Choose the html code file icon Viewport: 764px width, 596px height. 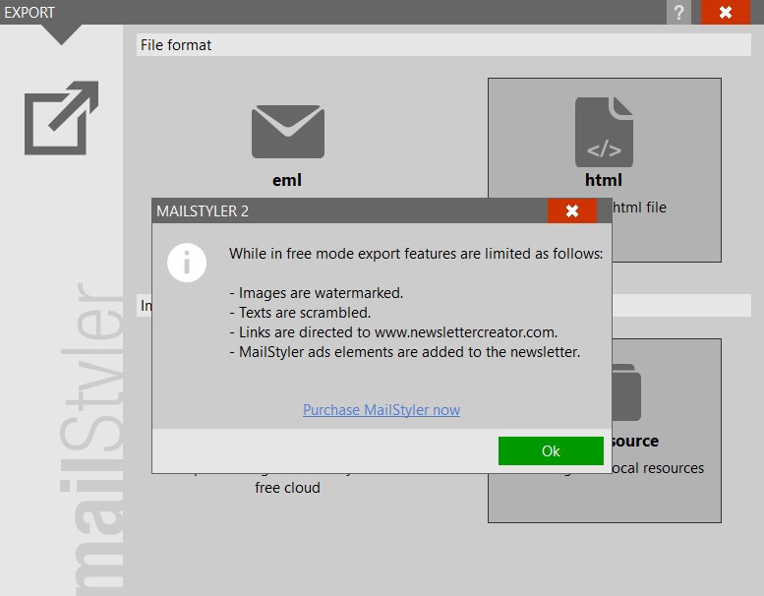pos(604,132)
